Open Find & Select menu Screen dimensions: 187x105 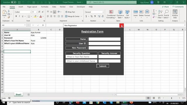point(166,14)
